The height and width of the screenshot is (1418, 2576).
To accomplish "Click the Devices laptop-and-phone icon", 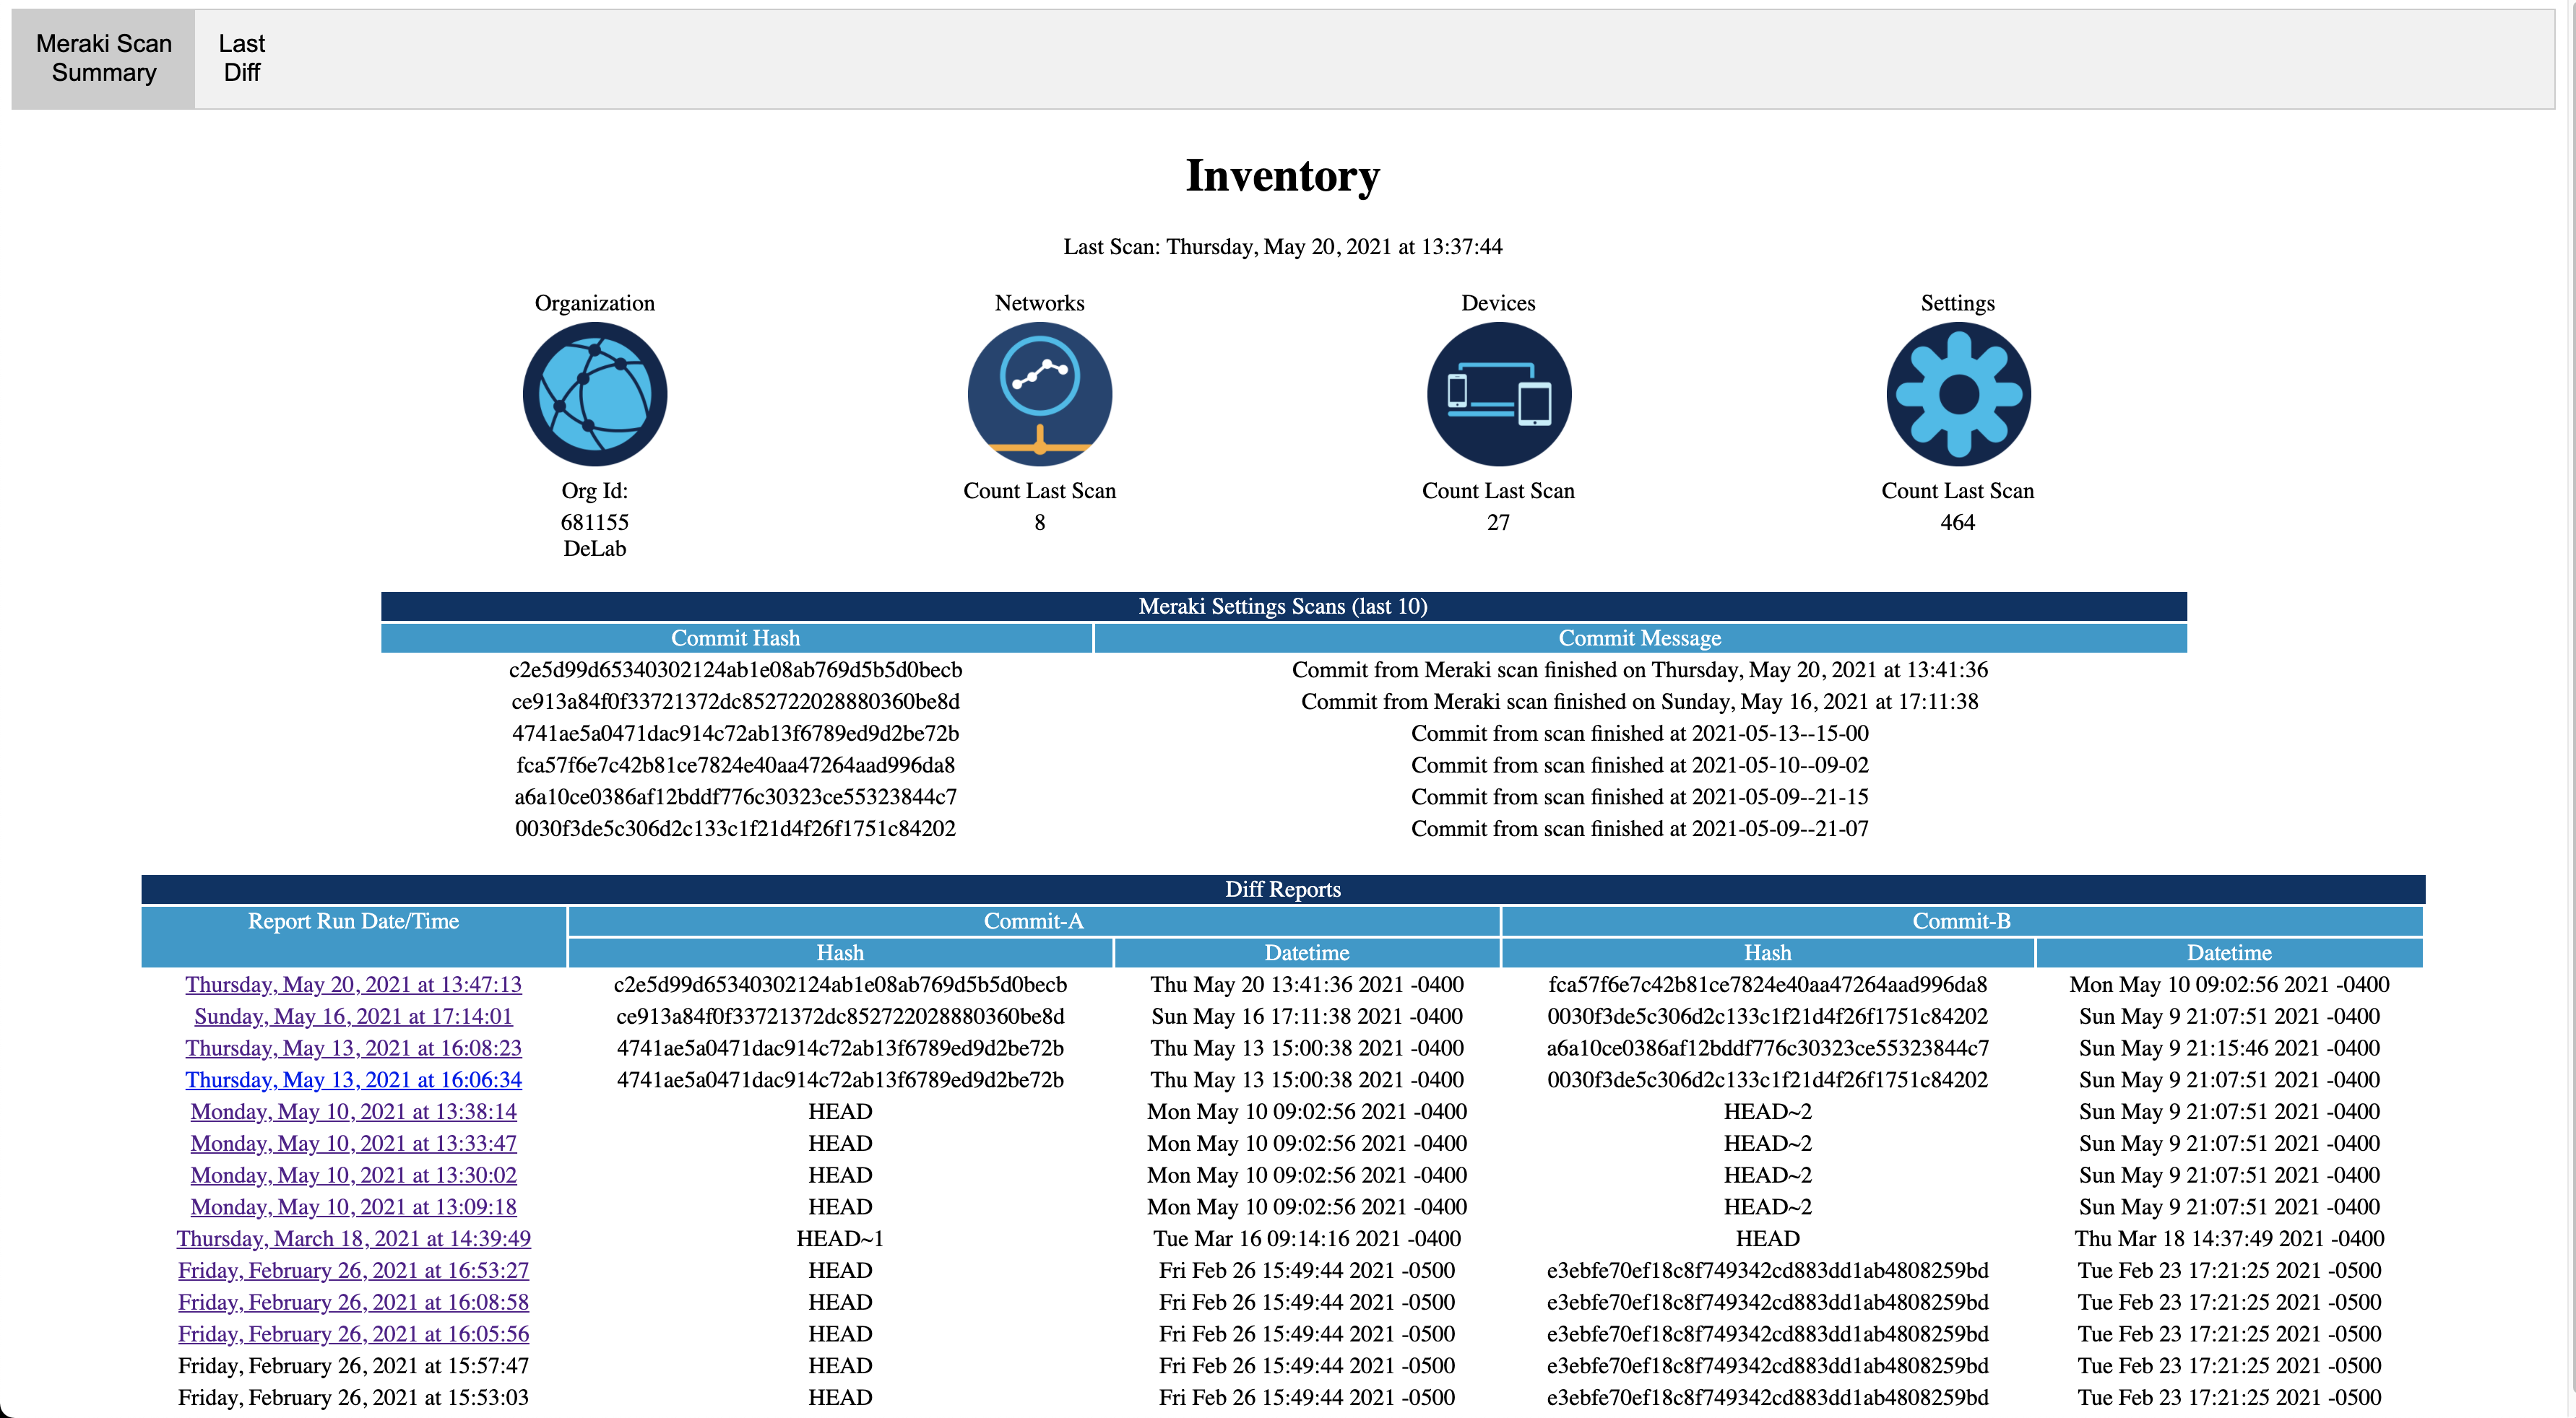I will coord(1498,393).
